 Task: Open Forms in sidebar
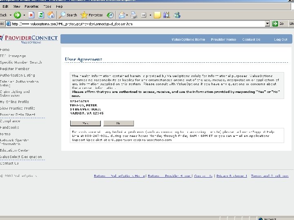tap(5, 134)
